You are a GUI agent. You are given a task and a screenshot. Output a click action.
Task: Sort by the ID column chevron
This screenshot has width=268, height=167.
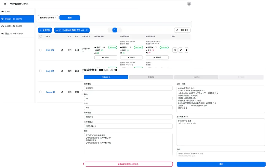point(50,36)
